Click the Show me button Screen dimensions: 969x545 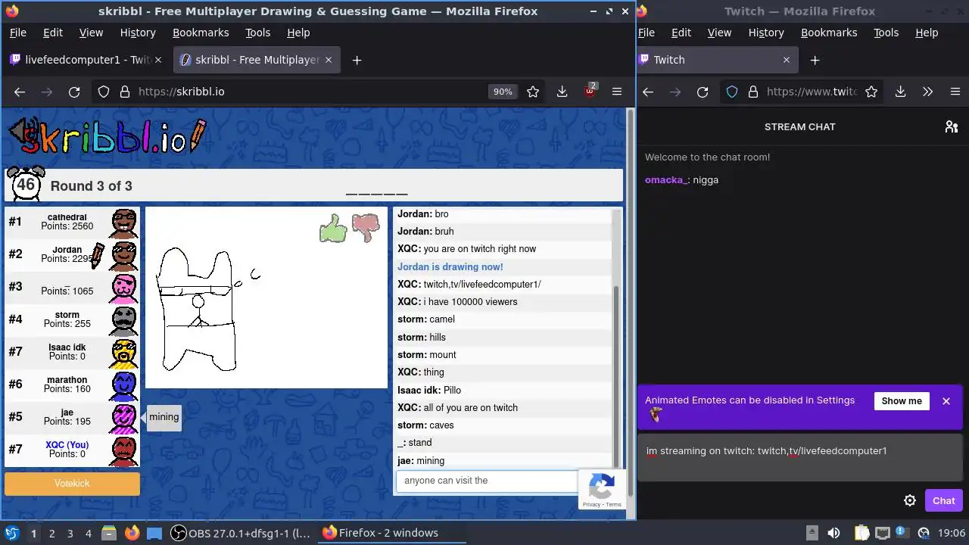coord(902,401)
